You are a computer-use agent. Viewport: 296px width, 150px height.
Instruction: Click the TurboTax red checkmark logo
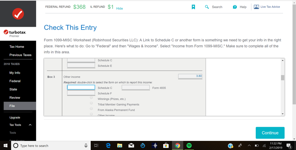(x=18, y=14)
